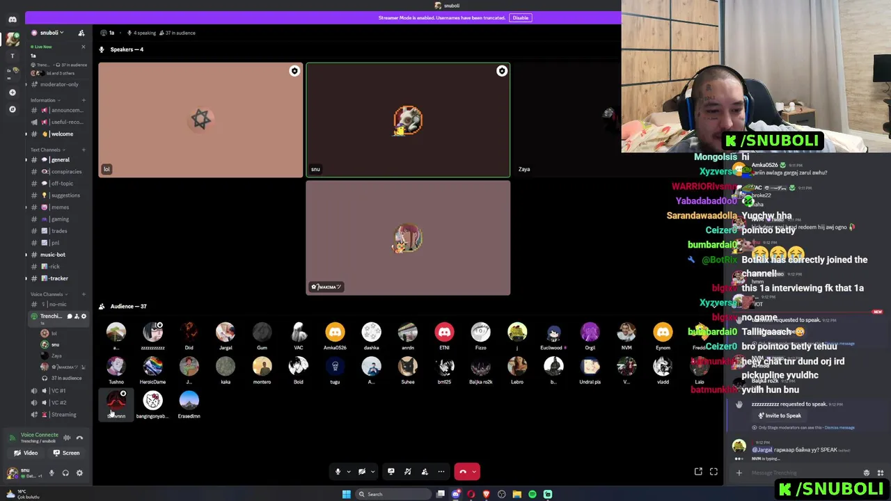Toggle deafen headphones in user panel
This screenshot has width=891, height=501.
pos(65,473)
